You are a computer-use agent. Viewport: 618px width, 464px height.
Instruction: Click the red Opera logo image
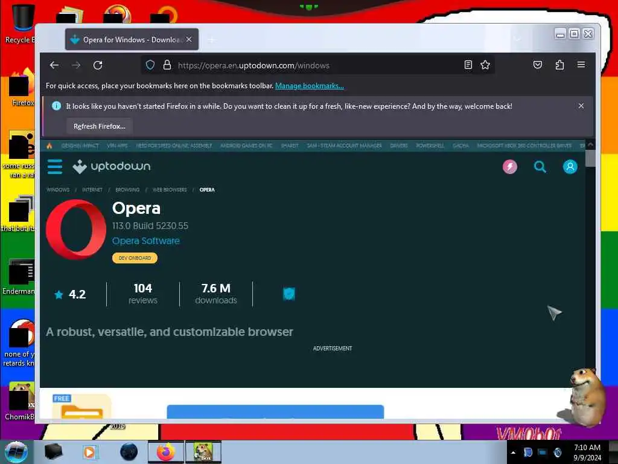click(75, 229)
